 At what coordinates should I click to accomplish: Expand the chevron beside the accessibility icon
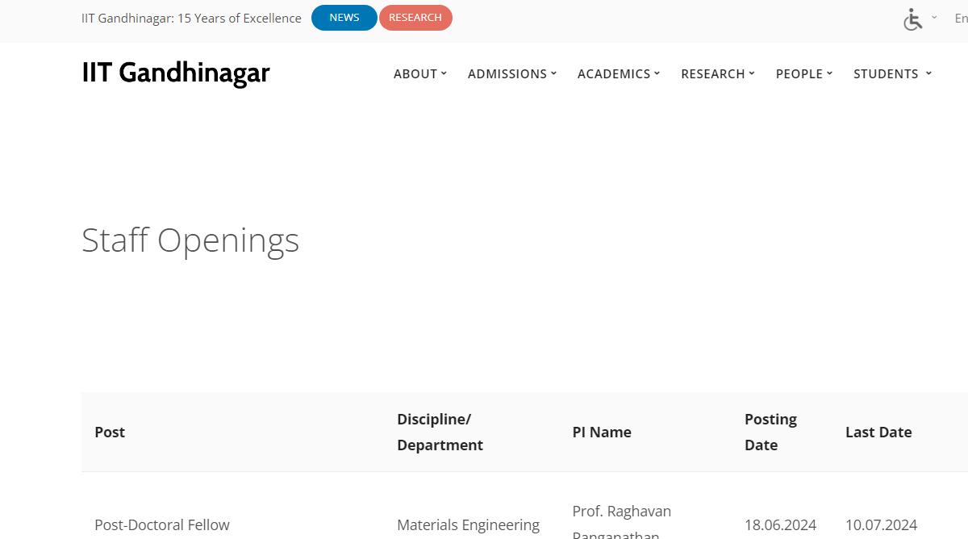coord(934,17)
